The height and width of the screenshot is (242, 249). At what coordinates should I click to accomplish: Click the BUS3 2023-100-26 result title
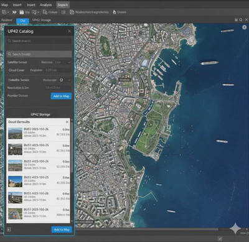tap(36, 129)
